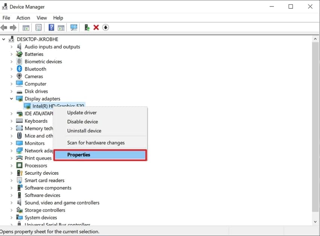Select the Software components tree item
This screenshot has height=236, width=320.
[x=48, y=188]
